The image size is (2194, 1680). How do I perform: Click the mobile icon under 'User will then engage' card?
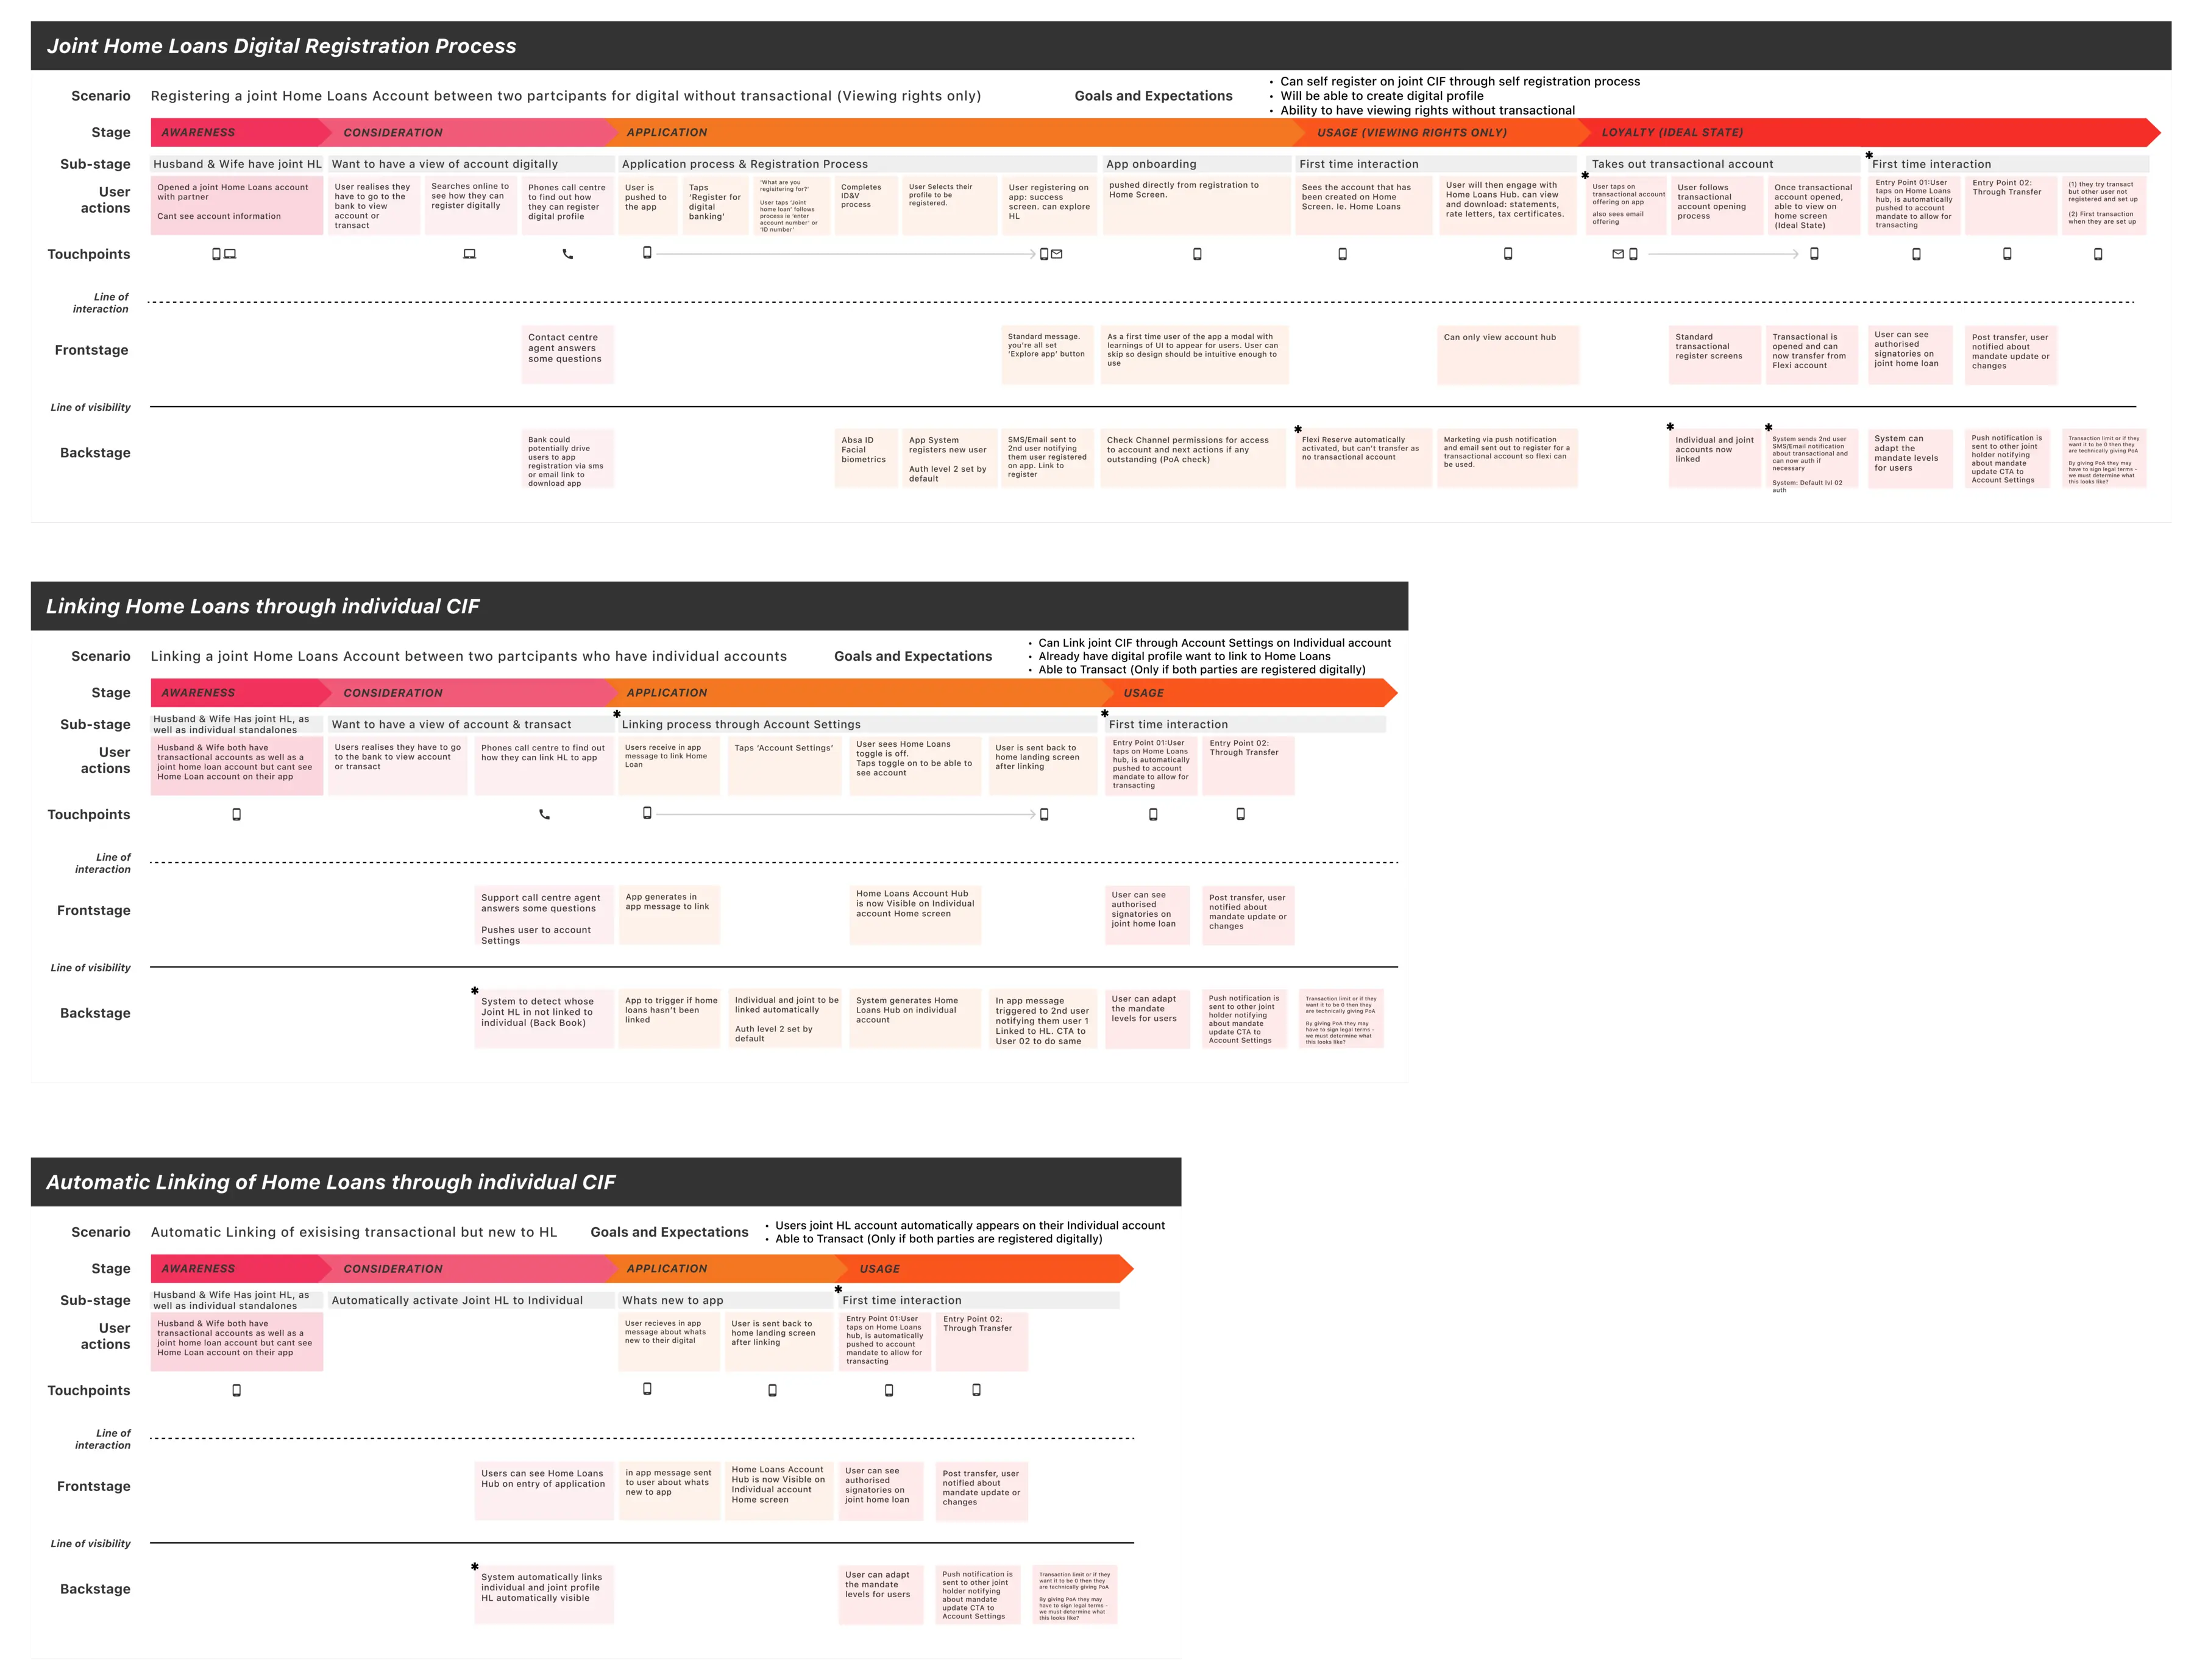[x=1508, y=254]
